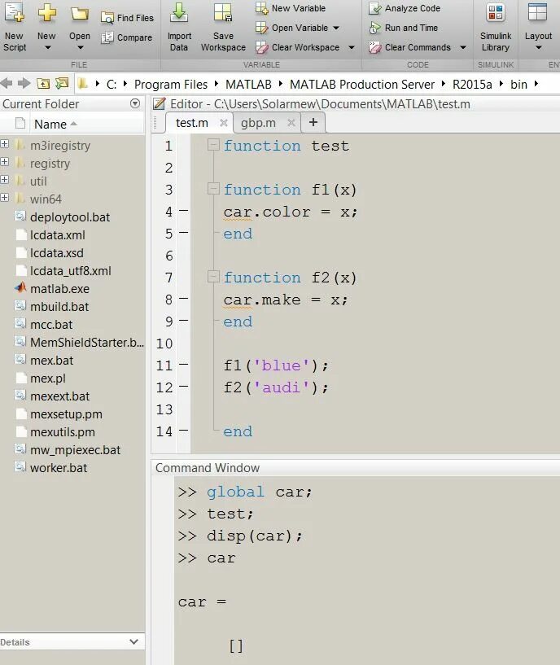Click the New plus icon

(x=46, y=12)
